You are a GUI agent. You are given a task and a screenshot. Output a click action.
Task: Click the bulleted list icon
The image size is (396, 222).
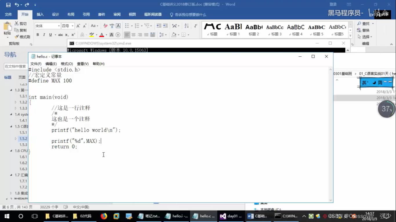127,26
